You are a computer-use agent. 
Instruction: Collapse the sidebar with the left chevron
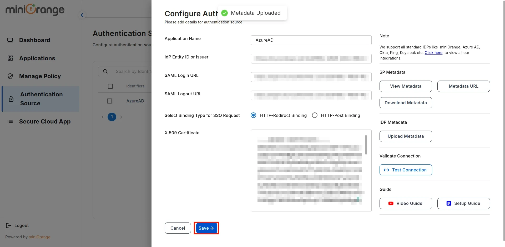[x=82, y=15]
